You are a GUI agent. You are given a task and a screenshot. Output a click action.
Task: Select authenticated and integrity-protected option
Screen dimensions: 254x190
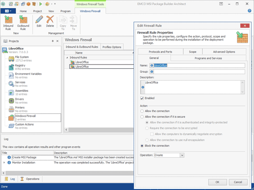pyautogui.click(x=147, y=122)
